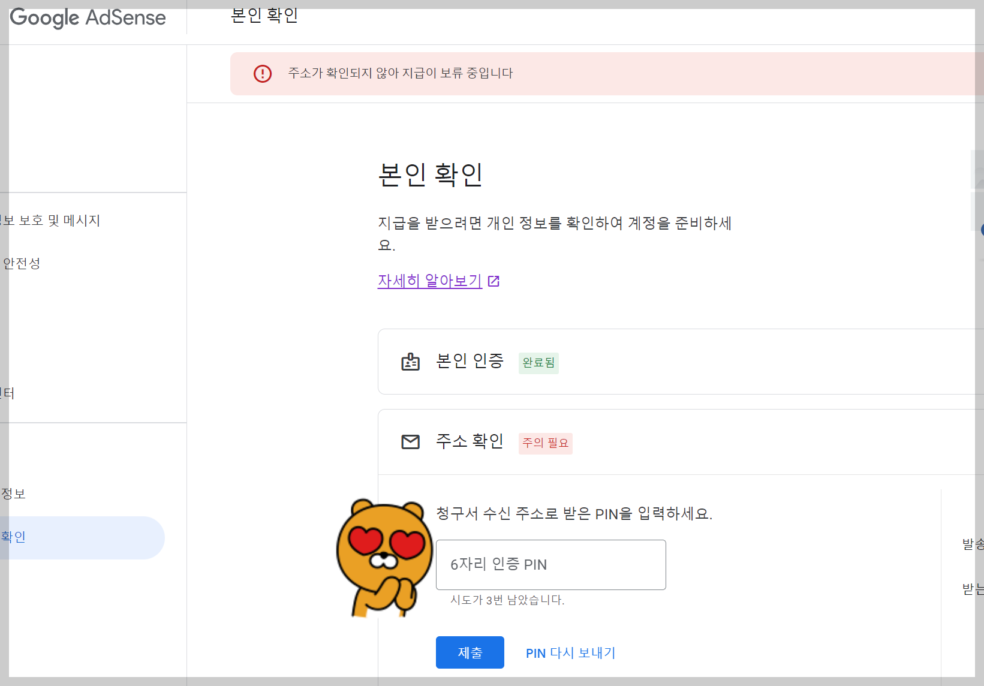Select 보호 및 메시지 sidebar item

click(x=50, y=221)
